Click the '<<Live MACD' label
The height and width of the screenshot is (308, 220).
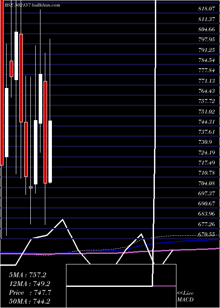coord(185,297)
